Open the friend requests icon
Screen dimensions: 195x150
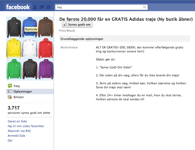point(35,7)
